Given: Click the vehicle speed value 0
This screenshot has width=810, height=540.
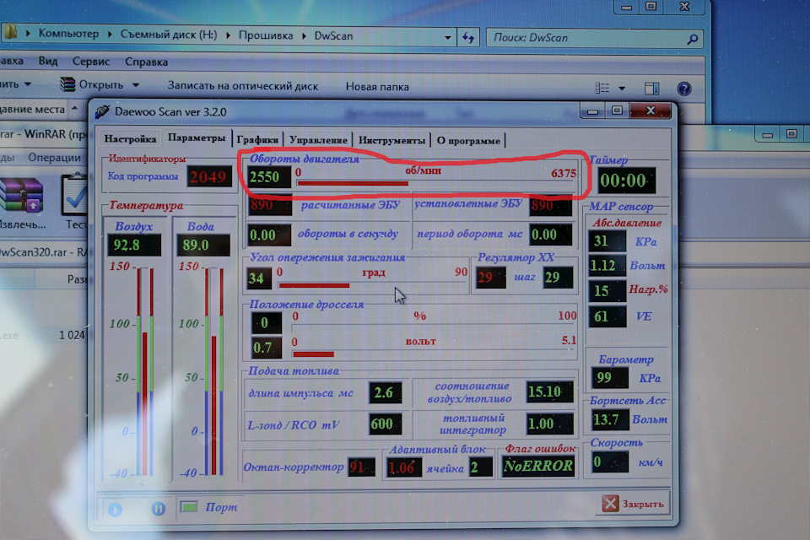Looking at the screenshot, I should tap(609, 462).
